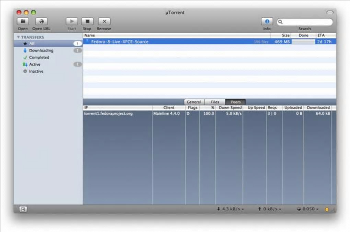
Task: Click the Fedora torrent row icon
Action: pyautogui.click(x=87, y=41)
